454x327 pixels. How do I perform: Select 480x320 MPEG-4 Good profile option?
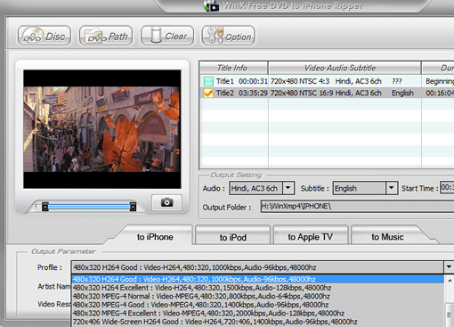pos(257,305)
